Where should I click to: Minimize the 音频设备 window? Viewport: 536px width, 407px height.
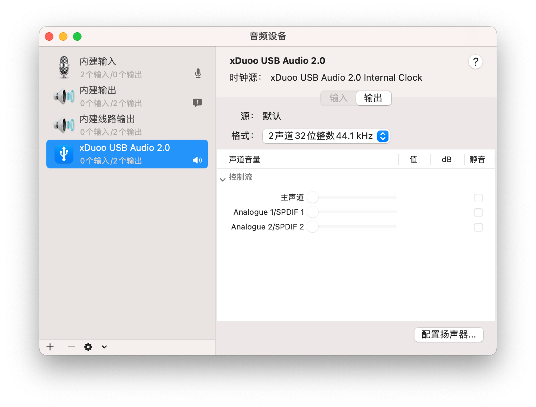pyautogui.click(x=63, y=36)
